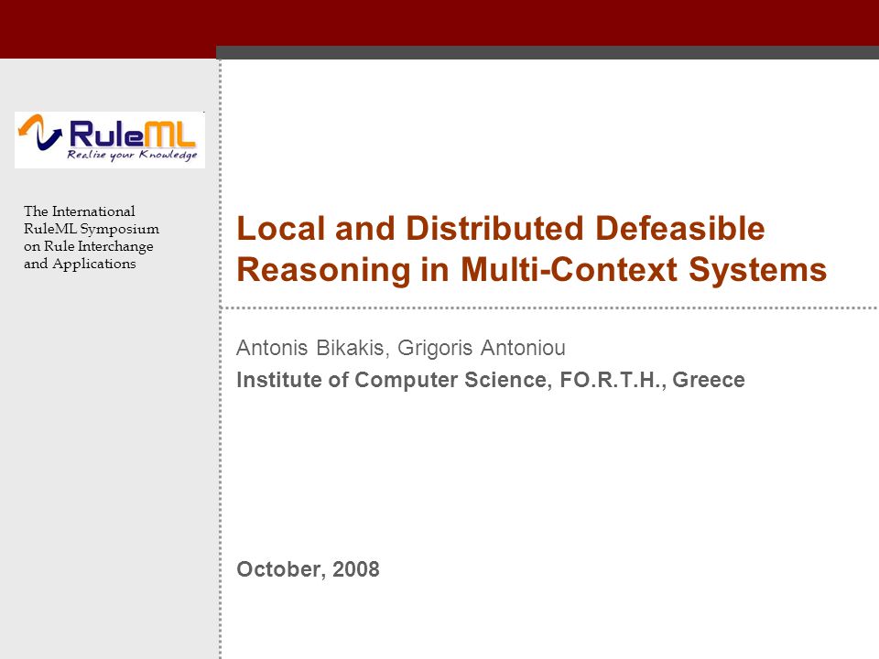
Task: Select the 'Institute of Computer Science' affiliation text
Action: point(391,379)
